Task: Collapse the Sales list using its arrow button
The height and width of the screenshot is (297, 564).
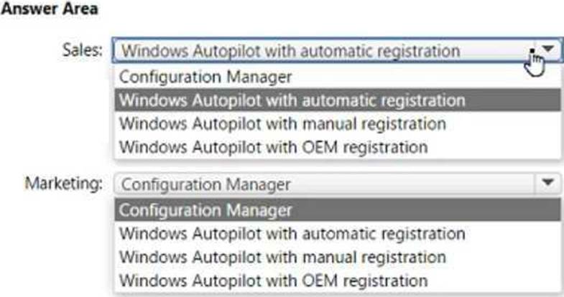Action: pyautogui.click(x=548, y=49)
